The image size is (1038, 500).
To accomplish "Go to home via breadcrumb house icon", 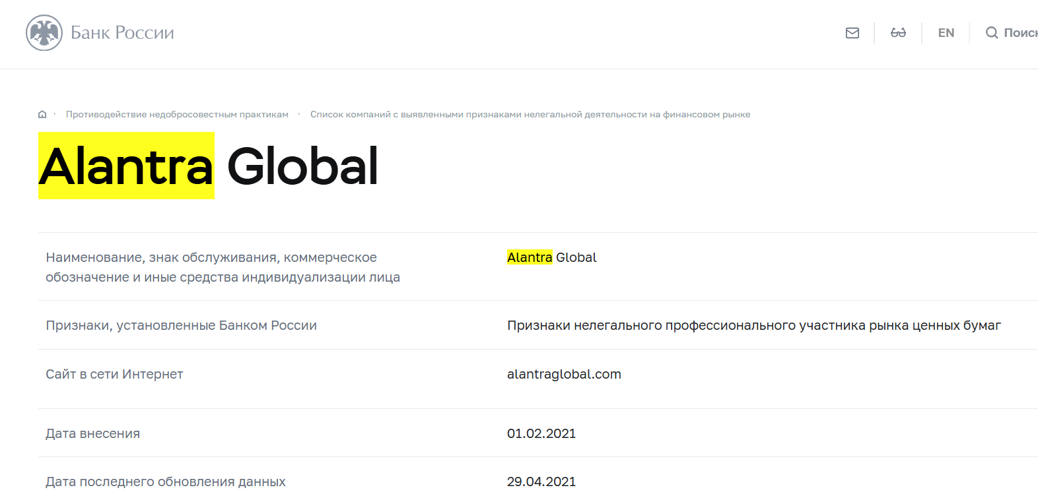I will click(42, 115).
